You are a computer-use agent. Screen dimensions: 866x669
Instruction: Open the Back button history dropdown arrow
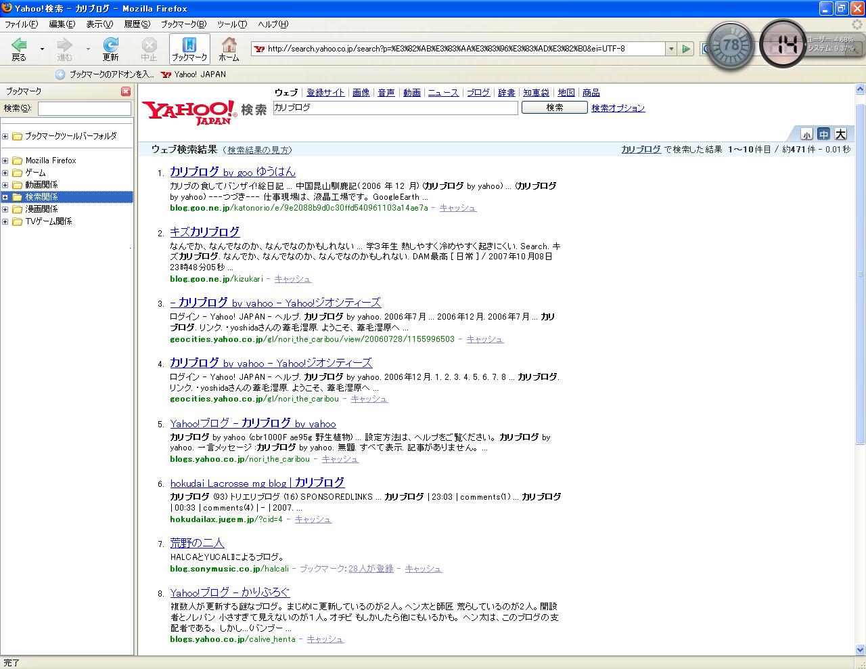(42, 49)
